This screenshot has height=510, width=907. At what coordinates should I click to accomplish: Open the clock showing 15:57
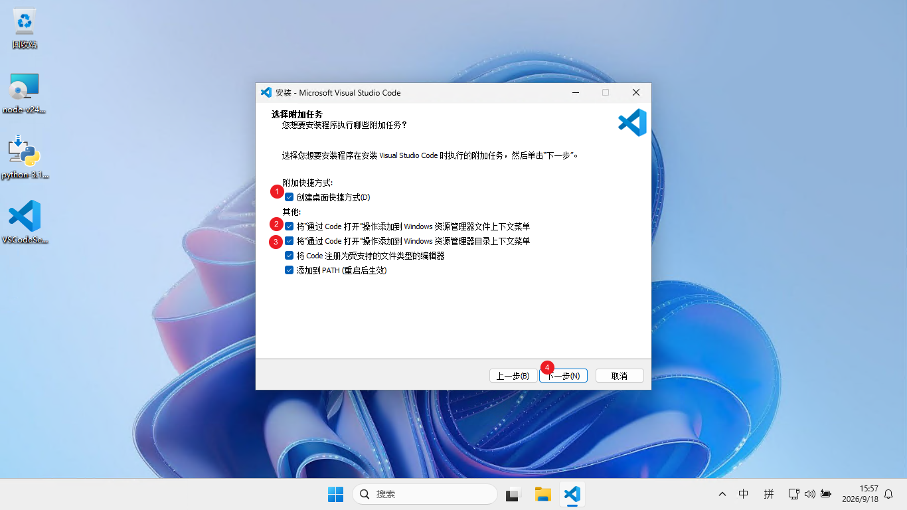860,493
